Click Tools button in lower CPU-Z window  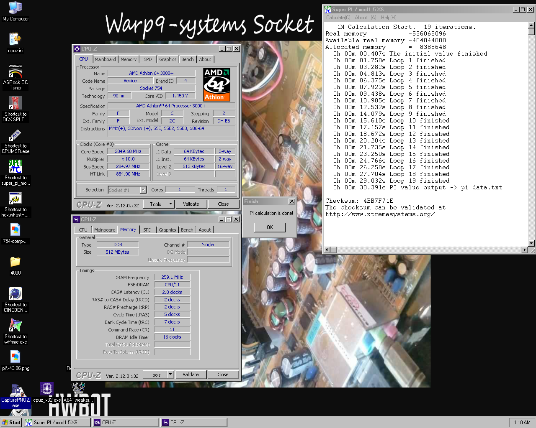[155, 374]
